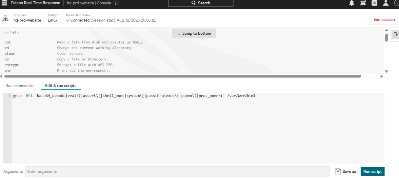
Task: Click the console scrollbar down arrow
Action: pyautogui.click(x=386, y=71)
